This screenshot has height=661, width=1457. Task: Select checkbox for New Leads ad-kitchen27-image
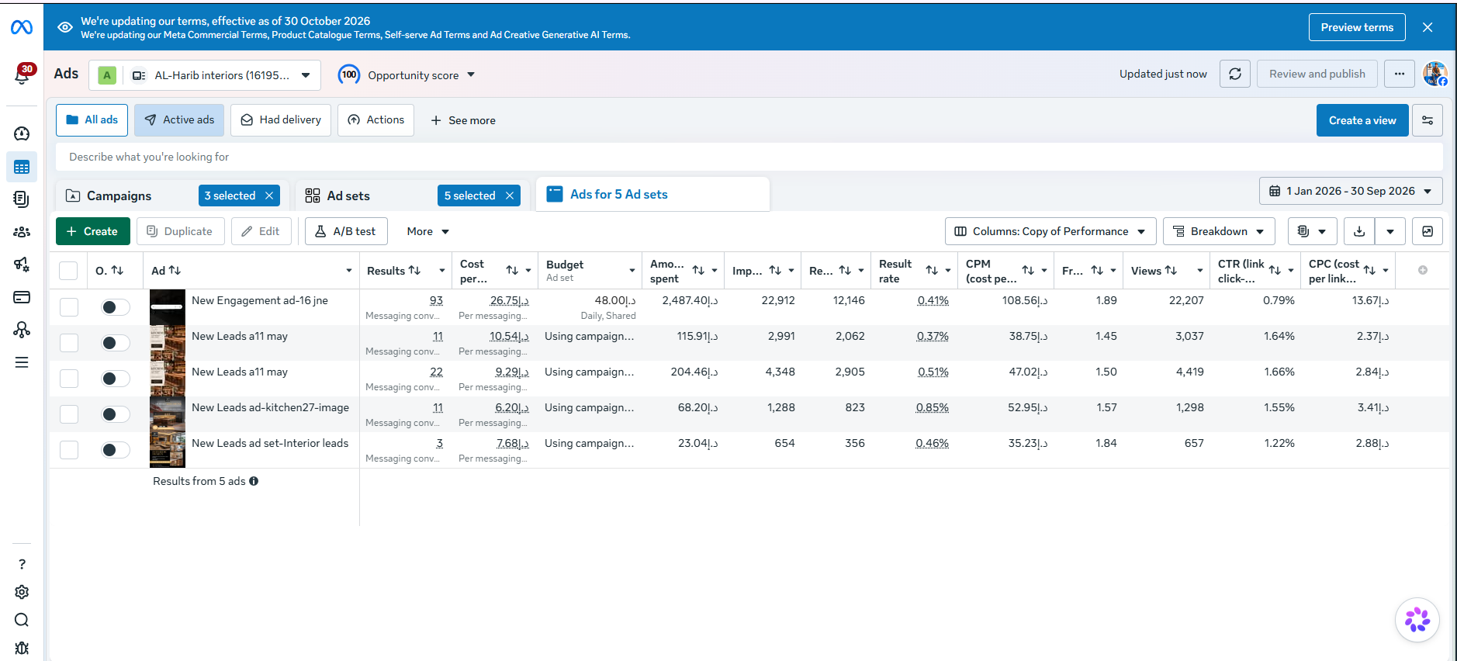[x=69, y=414]
